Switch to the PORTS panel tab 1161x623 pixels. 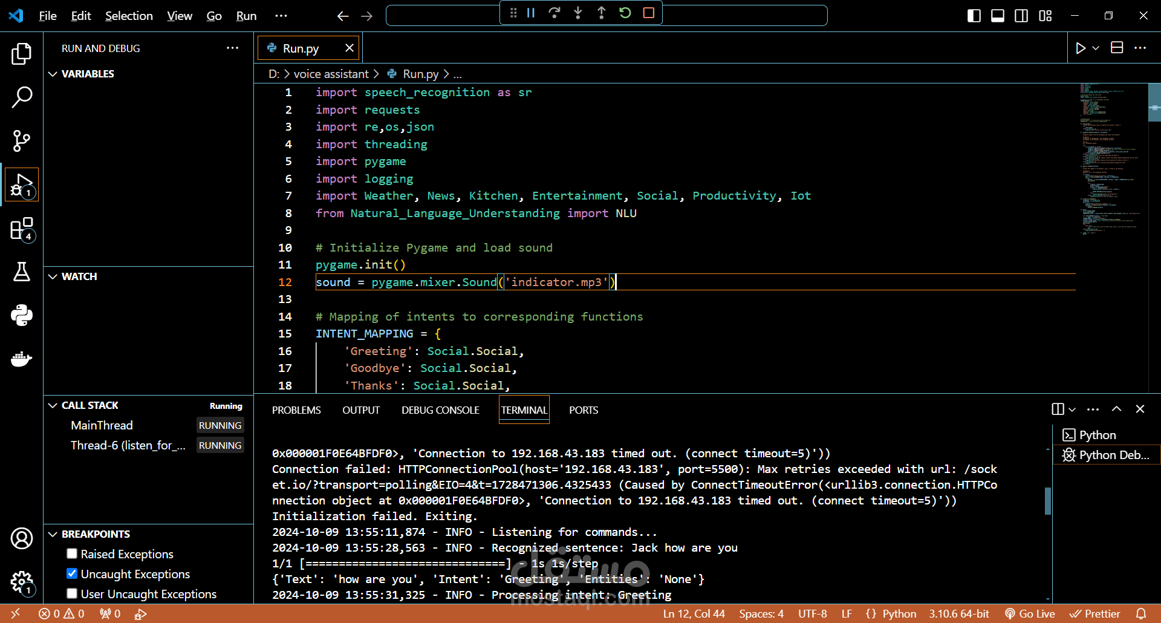(584, 410)
